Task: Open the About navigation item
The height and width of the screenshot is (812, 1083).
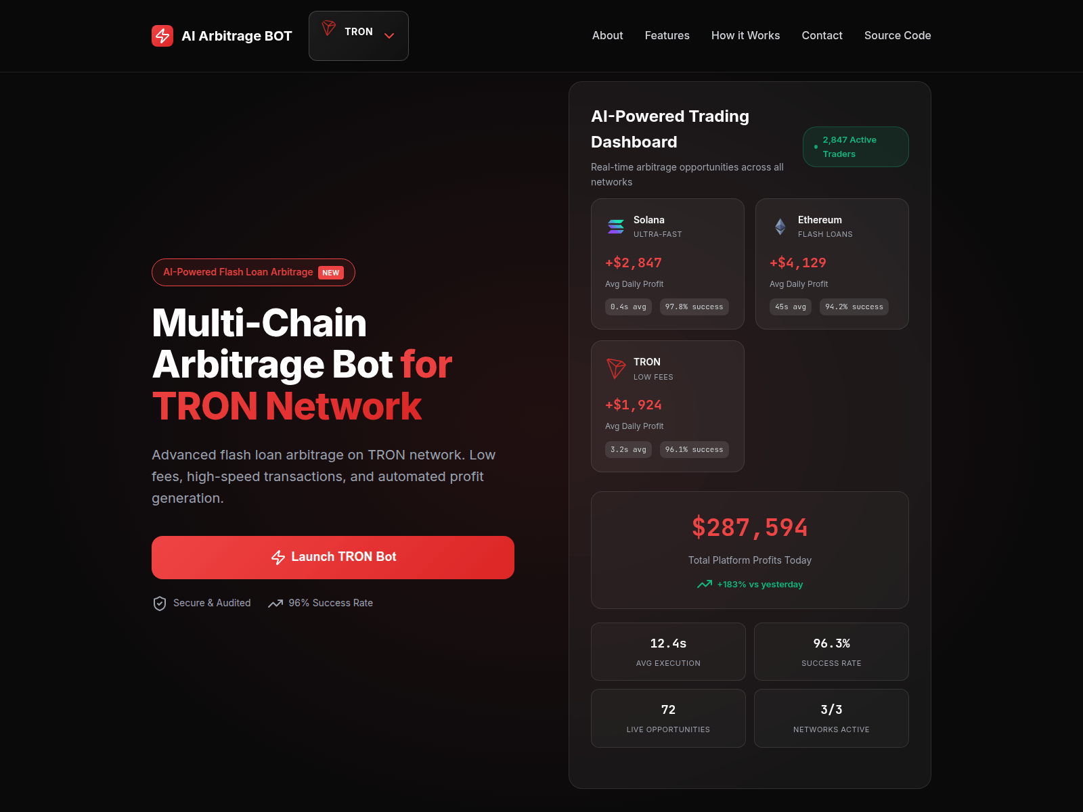Action: (607, 35)
